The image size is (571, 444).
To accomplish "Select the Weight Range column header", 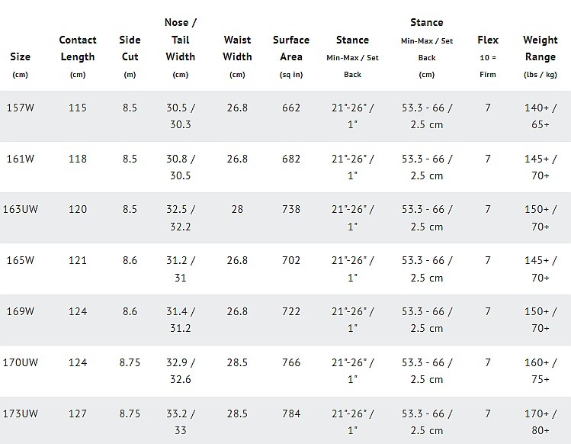I will pos(540,47).
